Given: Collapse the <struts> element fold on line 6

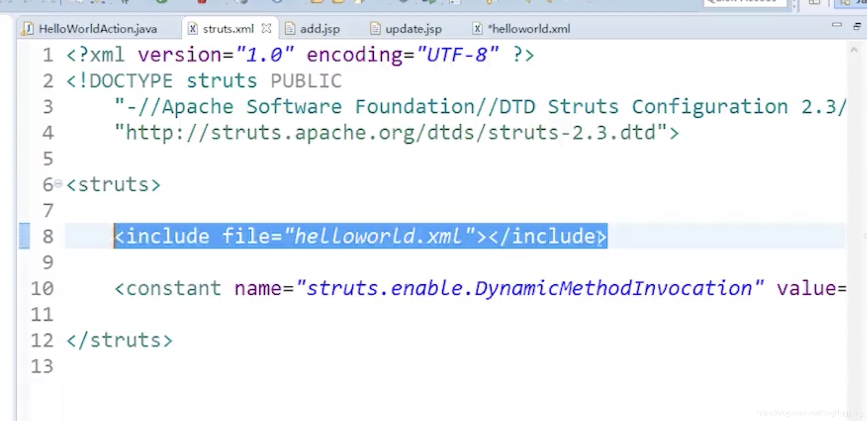Looking at the screenshot, I should click(58, 184).
